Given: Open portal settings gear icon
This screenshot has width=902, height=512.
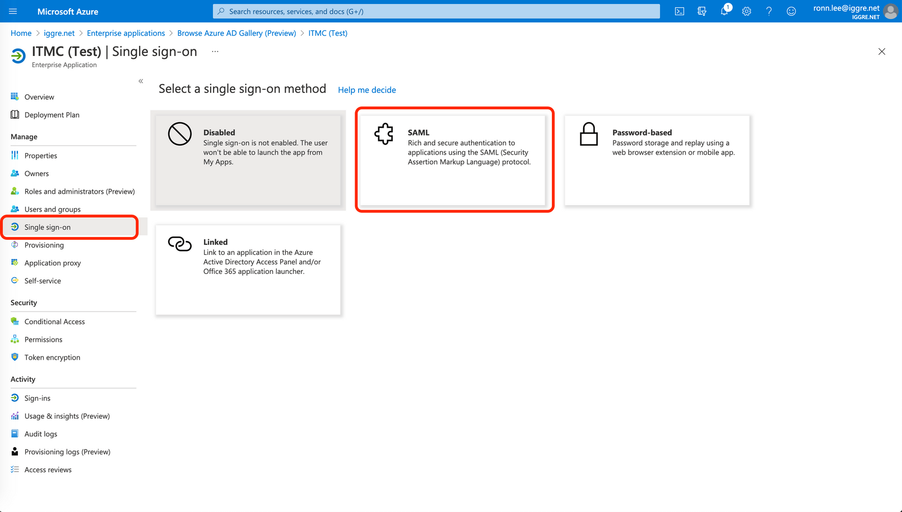Looking at the screenshot, I should (747, 11).
